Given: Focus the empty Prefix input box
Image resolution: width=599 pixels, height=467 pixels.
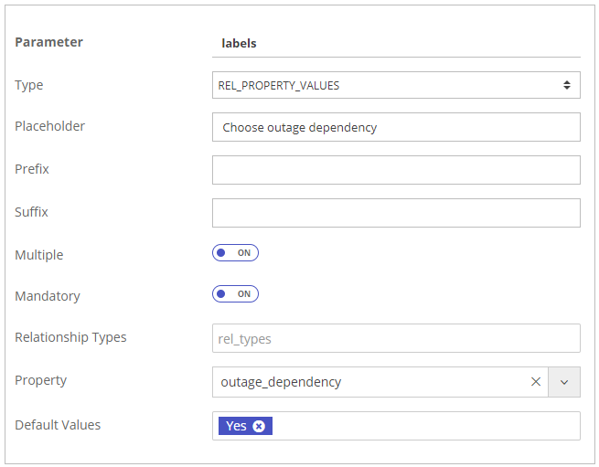Looking at the screenshot, I should pyautogui.click(x=396, y=170).
